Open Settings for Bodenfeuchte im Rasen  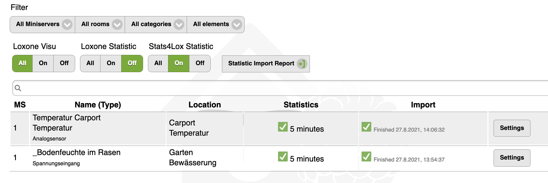pos(512,158)
